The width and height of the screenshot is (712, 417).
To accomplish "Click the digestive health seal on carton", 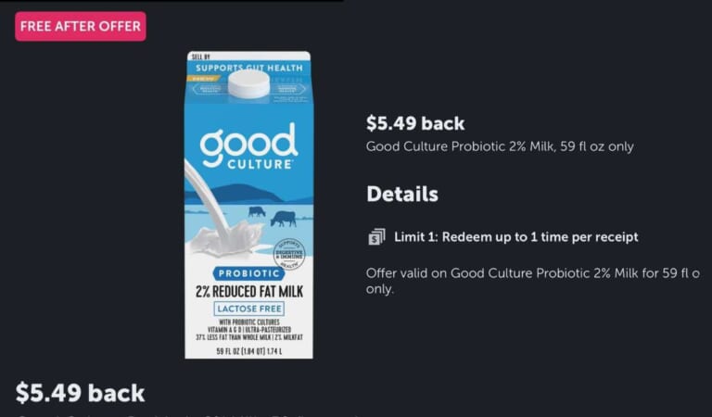I will (289, 254).
